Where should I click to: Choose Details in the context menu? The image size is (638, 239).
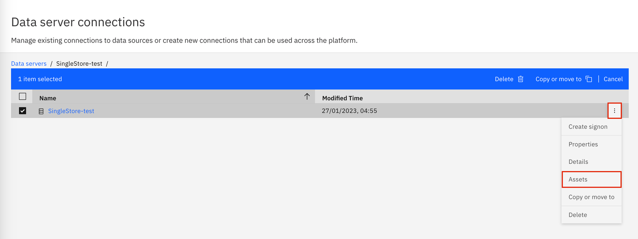pyautogui.click(x=578, y=161)
